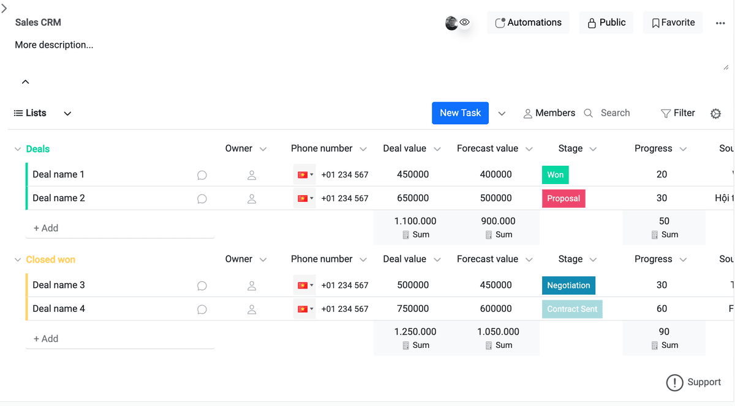Assign owner icon for Deal name 3

[x=251, y=286]
